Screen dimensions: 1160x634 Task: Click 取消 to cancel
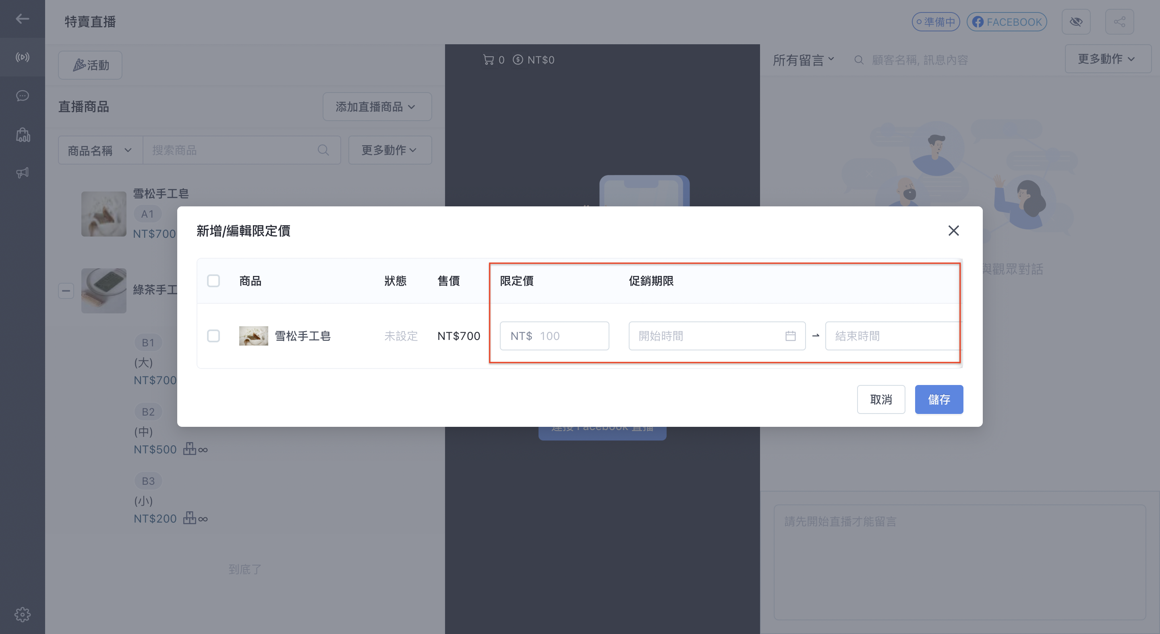881,399
